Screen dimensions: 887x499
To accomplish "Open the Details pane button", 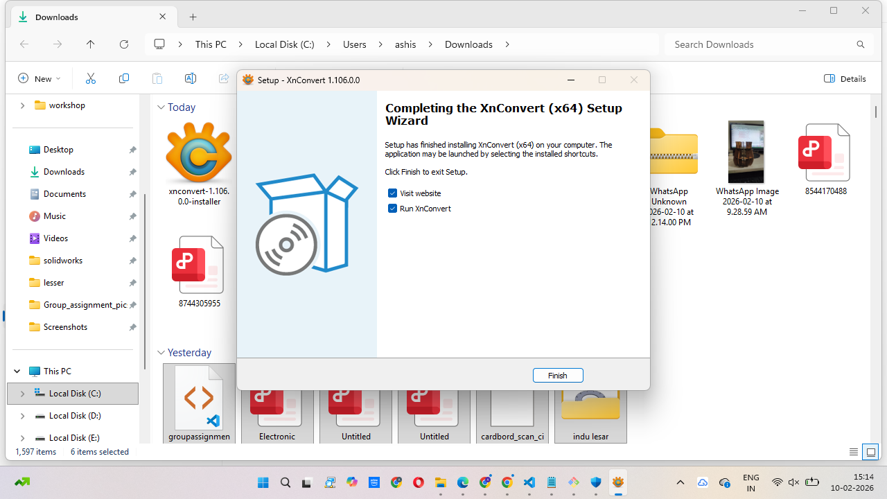I will point(845,78).
